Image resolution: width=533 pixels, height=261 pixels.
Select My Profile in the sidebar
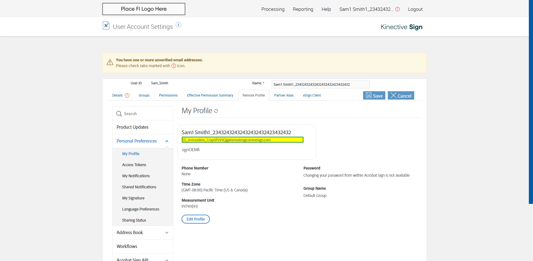point(131,154)
